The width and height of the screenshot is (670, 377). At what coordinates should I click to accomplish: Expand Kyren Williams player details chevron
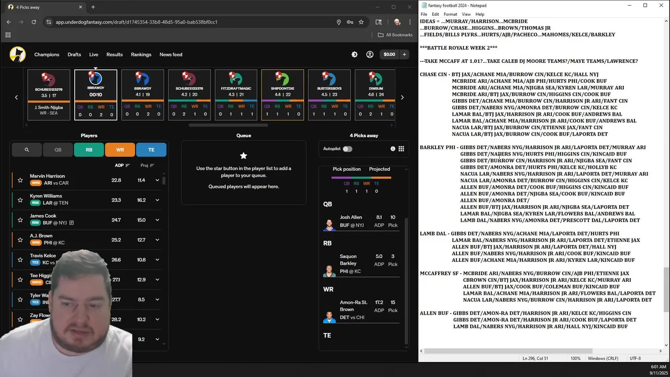(157, 200)
